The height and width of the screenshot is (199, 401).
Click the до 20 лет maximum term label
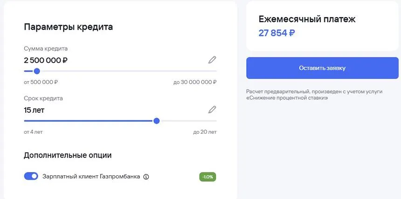(205, 132)
